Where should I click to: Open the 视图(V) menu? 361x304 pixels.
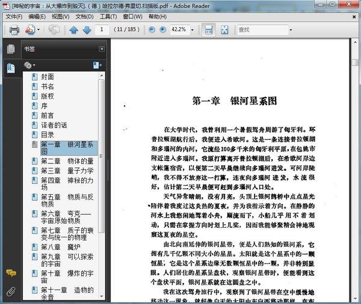(x=61, y=17)
